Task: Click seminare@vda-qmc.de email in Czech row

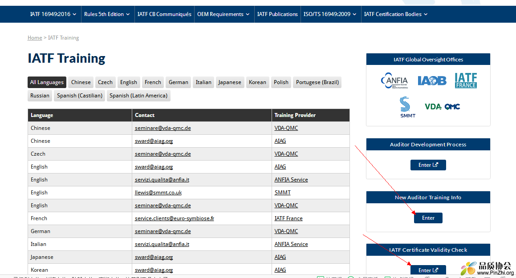Action: (x=163, y=154)
